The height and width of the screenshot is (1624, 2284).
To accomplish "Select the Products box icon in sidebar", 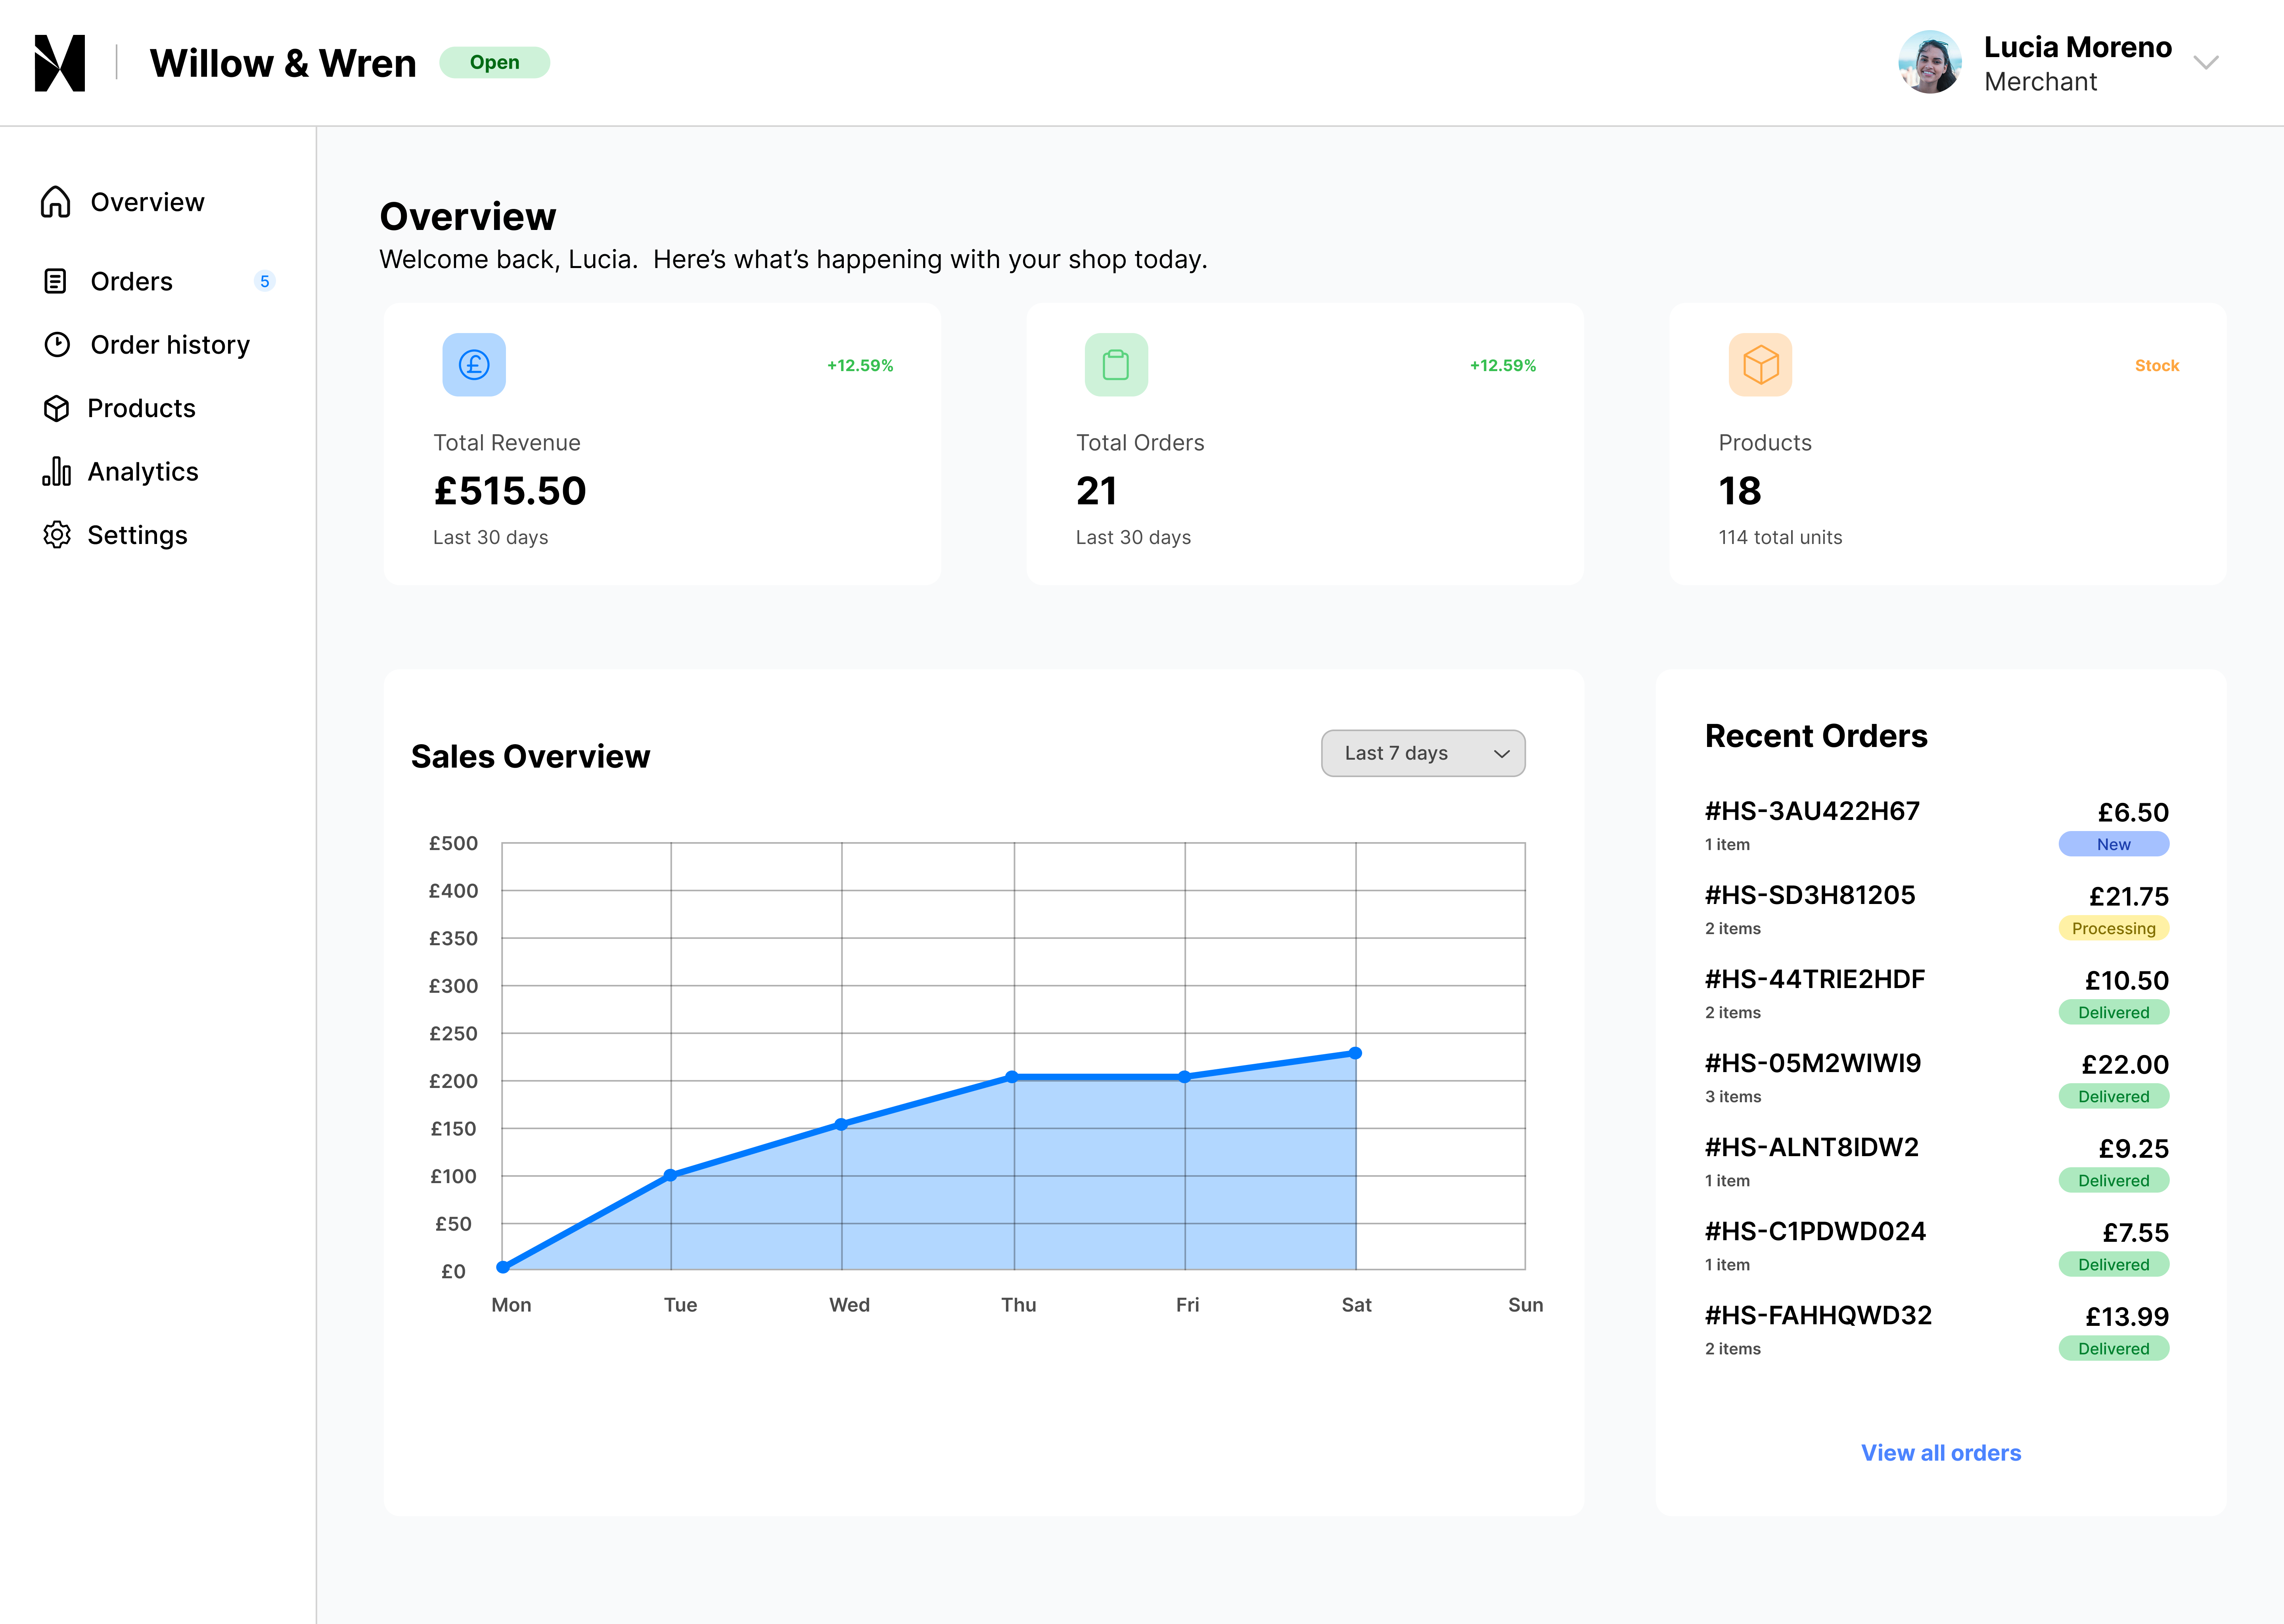I will (x=57, y=408).
